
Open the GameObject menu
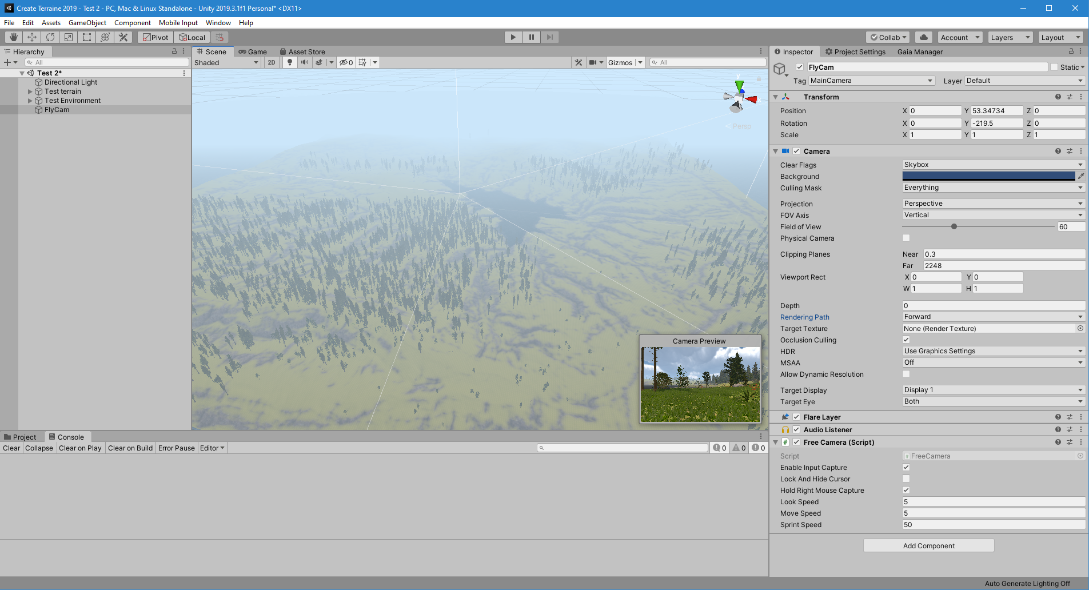(x=87, y=23)
